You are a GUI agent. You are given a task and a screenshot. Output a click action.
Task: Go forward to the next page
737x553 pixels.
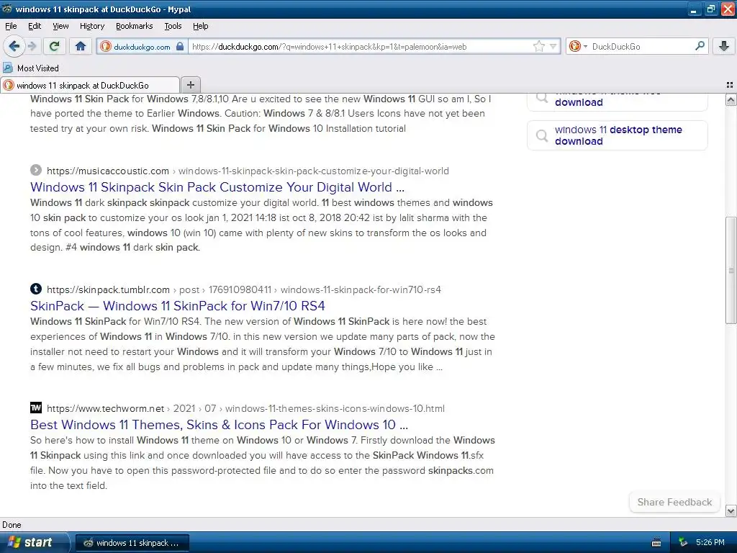pyautogui.click(x=32, y=46)
